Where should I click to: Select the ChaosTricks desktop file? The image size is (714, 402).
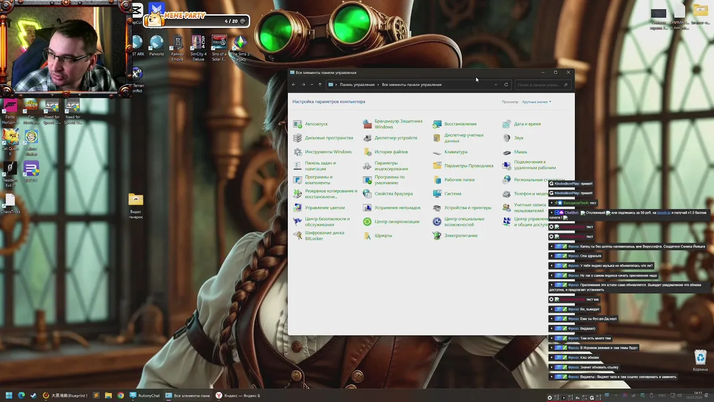(x=10, y=204)
